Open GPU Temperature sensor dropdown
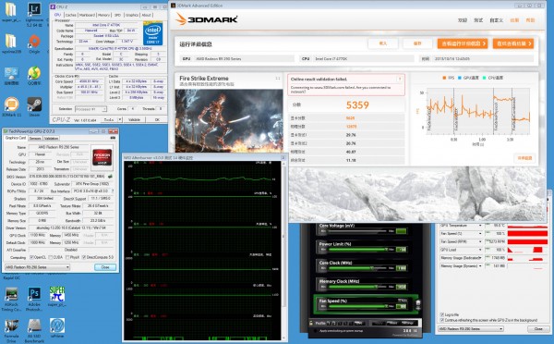Image resolution: width=554 pixels, height=344 pixels. [480, 226]
